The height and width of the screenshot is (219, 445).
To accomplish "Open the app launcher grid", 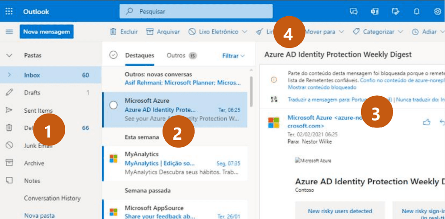I will pyautogui.click(x=9, y=11).
